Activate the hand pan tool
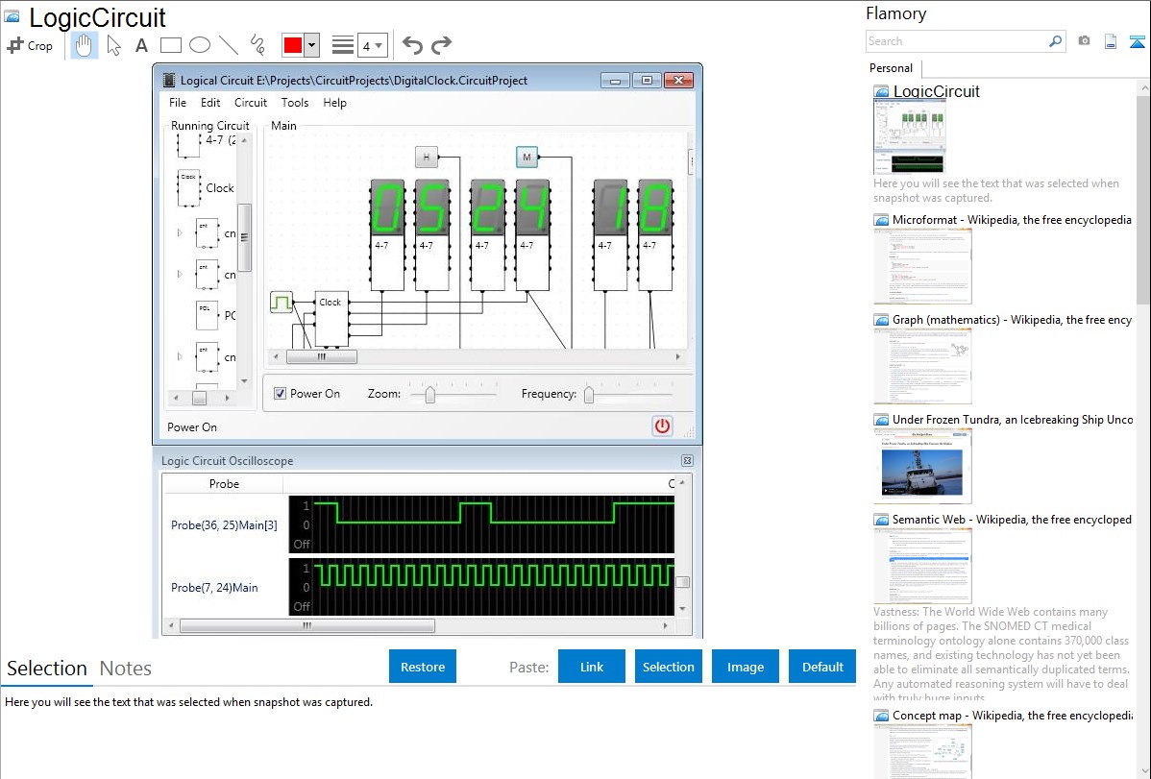Viewport: 1151px width, 779px height. [x=85, y=45]
